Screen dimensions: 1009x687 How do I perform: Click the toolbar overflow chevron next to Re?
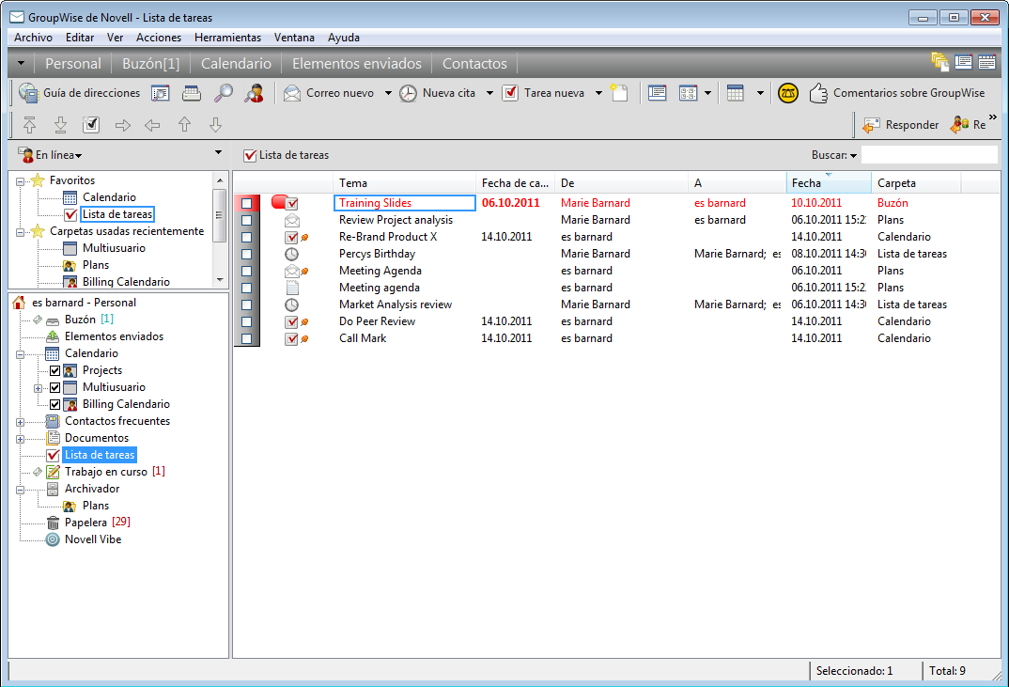993,117
